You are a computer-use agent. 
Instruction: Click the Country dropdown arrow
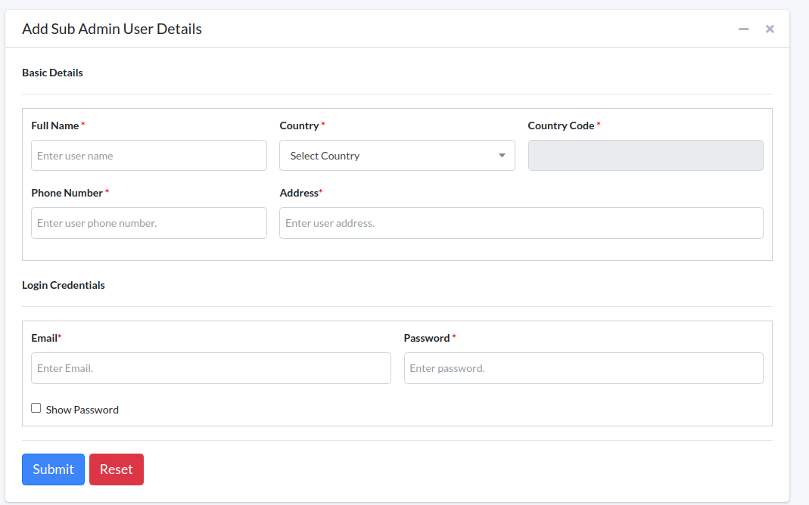pyautogui.click(x=502, y=156)
